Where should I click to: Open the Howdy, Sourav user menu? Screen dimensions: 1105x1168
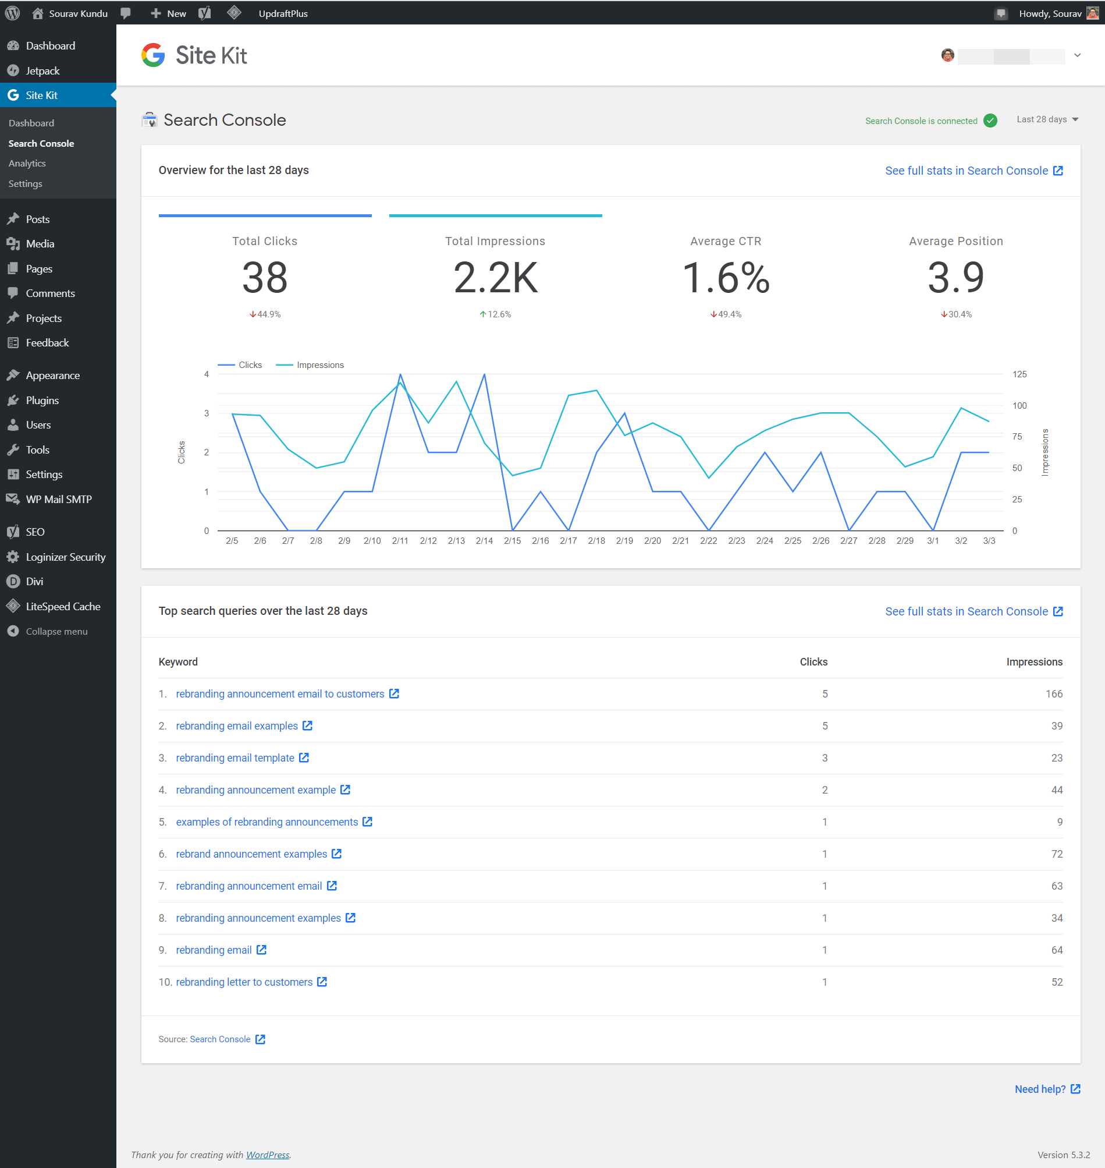click(x=1058, y=13)
